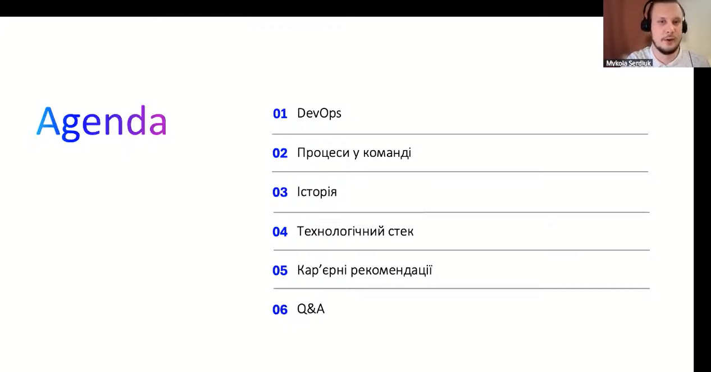Open the Технологічний стек item
Image resolution: width=711 pixels, height=372 pixels.
pos(355,232)
